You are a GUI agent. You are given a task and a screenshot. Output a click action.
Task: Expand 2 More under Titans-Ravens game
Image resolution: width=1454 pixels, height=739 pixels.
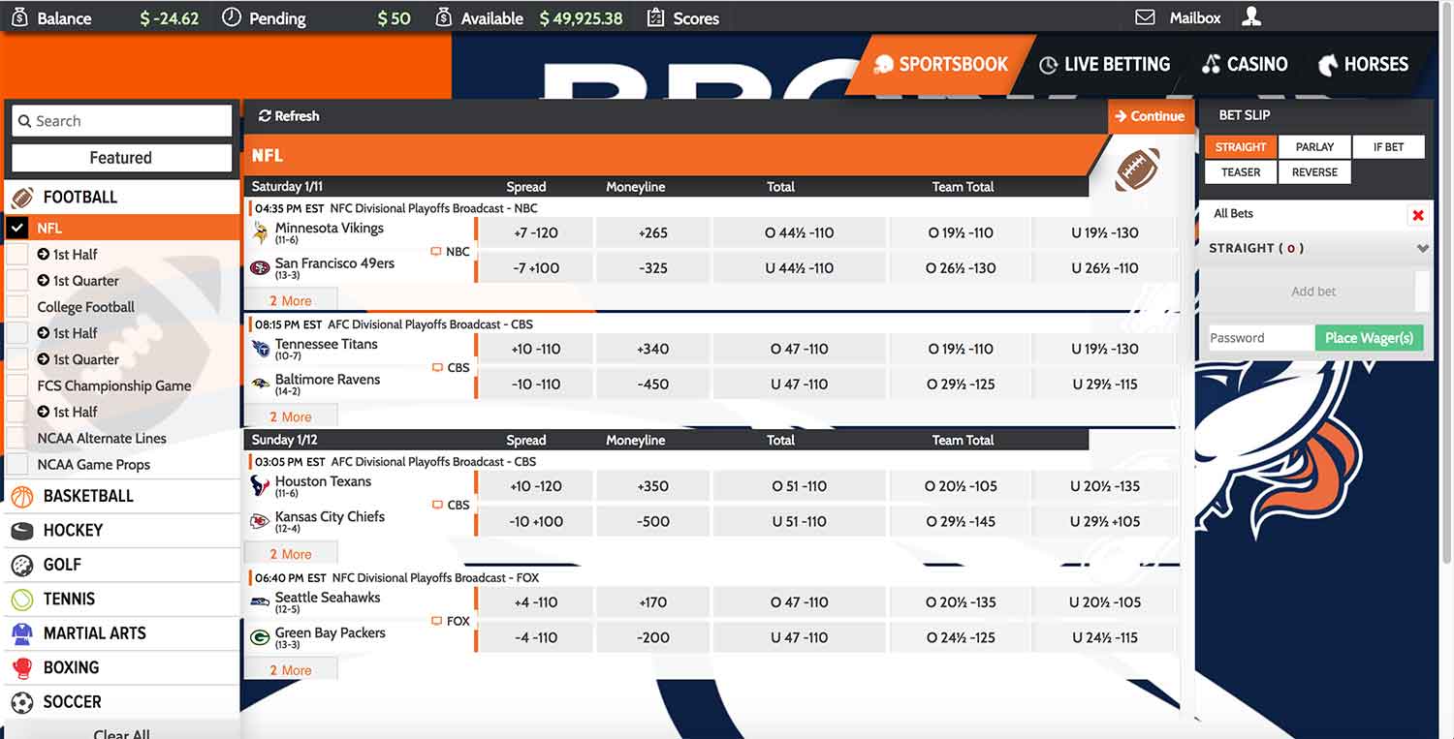291,416
